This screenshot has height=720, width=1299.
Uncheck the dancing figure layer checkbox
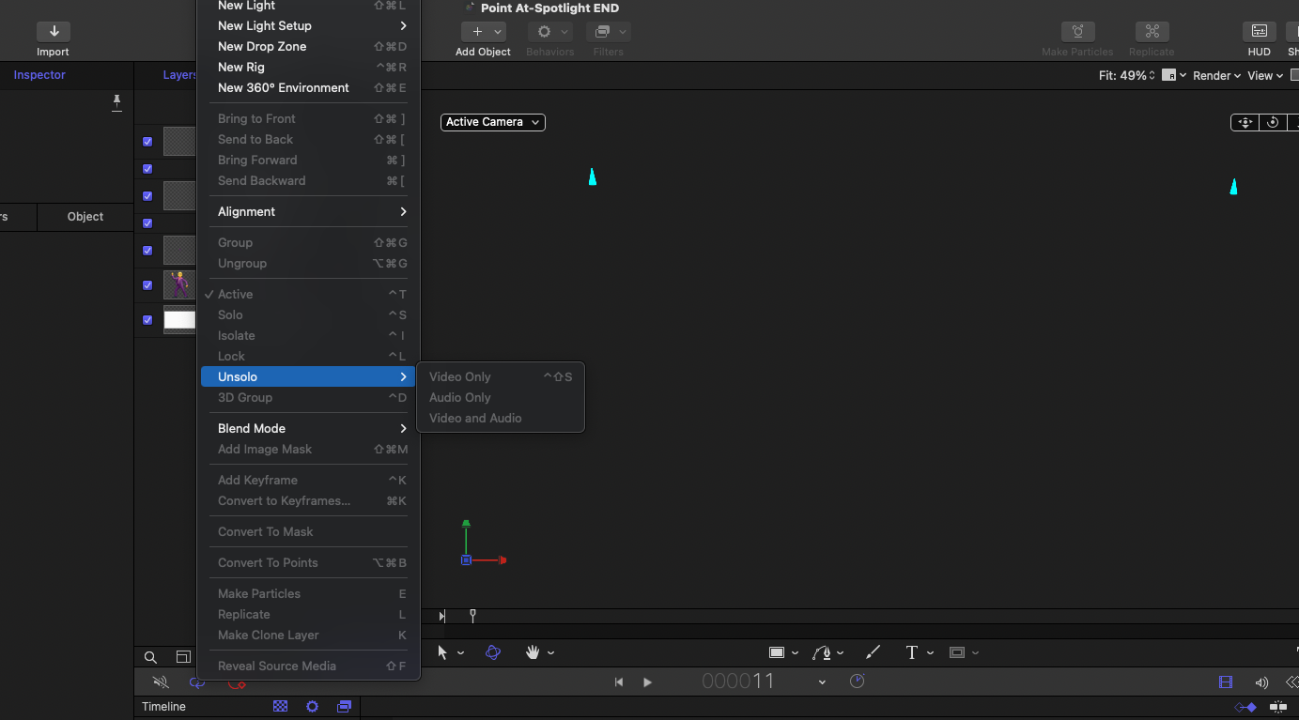click(x=147, y=285)
